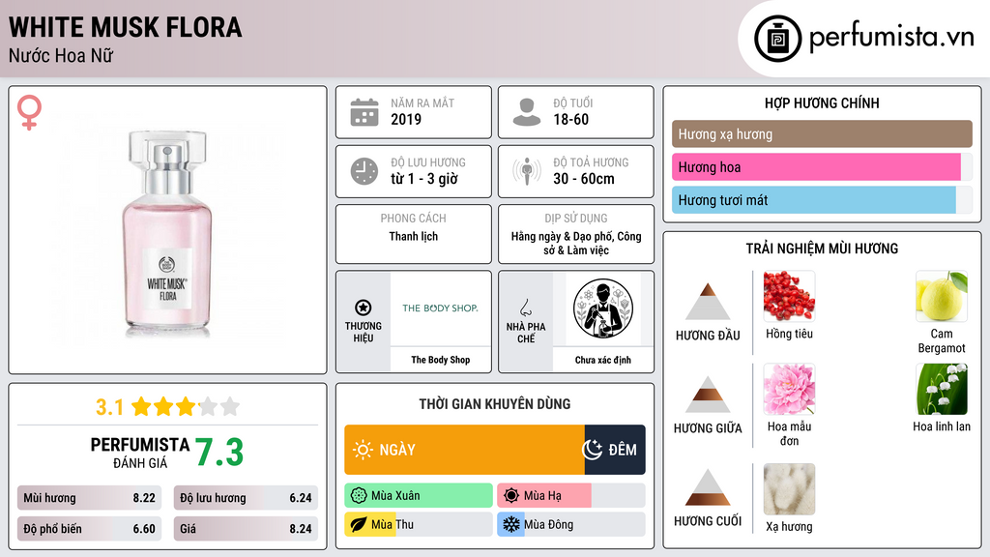Click the launch year 2019 value
Viewport: 990px width, 557px height.
[406, 119]
